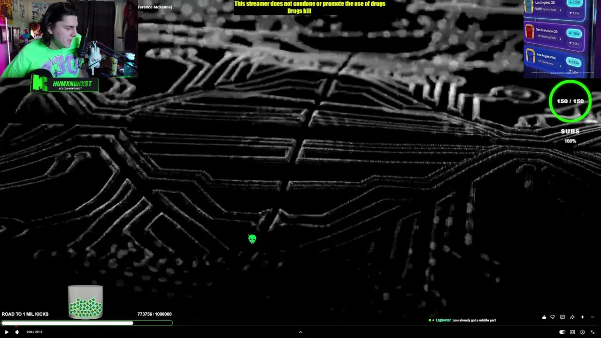Click the green alien icon in the video
Viewport: 601px width, 338px height.
(x=252, y=239)
